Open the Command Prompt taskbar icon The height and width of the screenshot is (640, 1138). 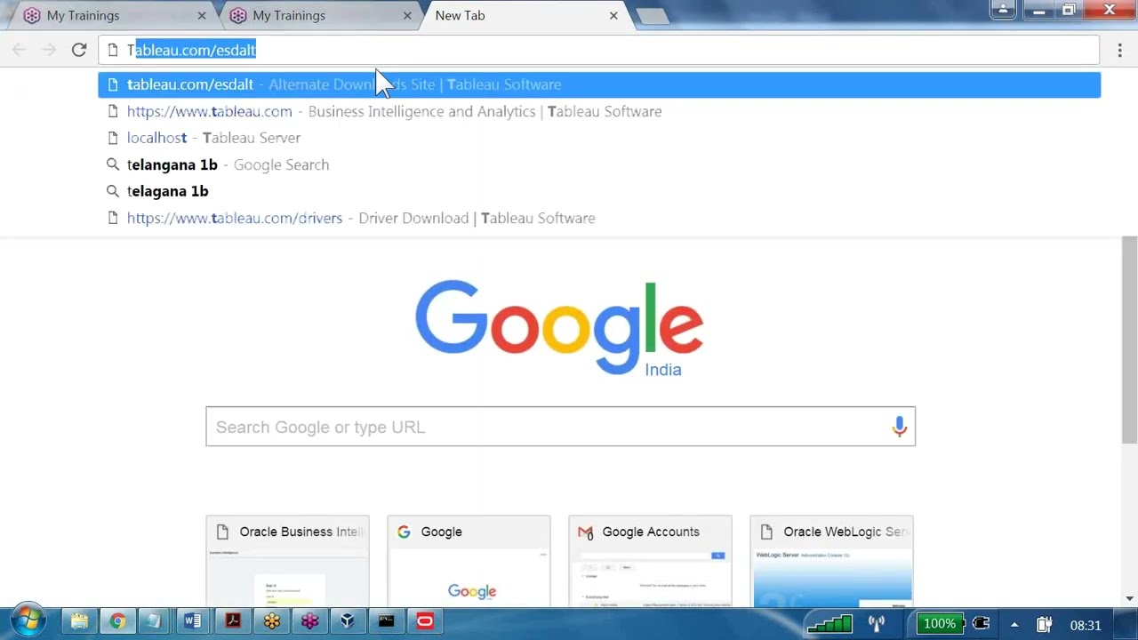(x=386, y=621)
